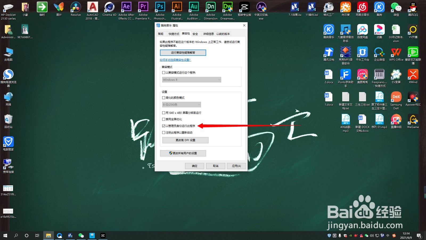Expand the Windows 8 compatibility dropdown
426x240 pixels.
pyautogui.click(x=192, y=80)
